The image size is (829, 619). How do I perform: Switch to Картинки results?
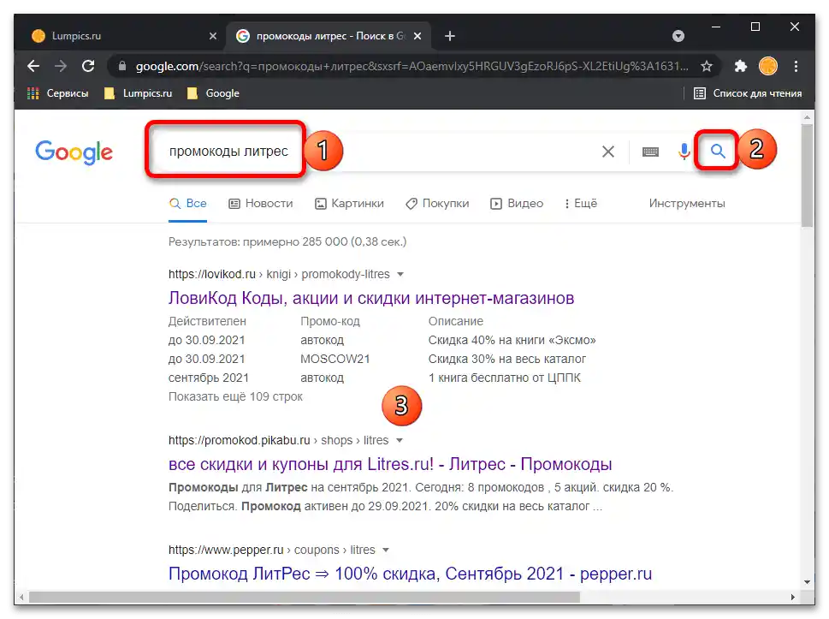click(349, 204)
